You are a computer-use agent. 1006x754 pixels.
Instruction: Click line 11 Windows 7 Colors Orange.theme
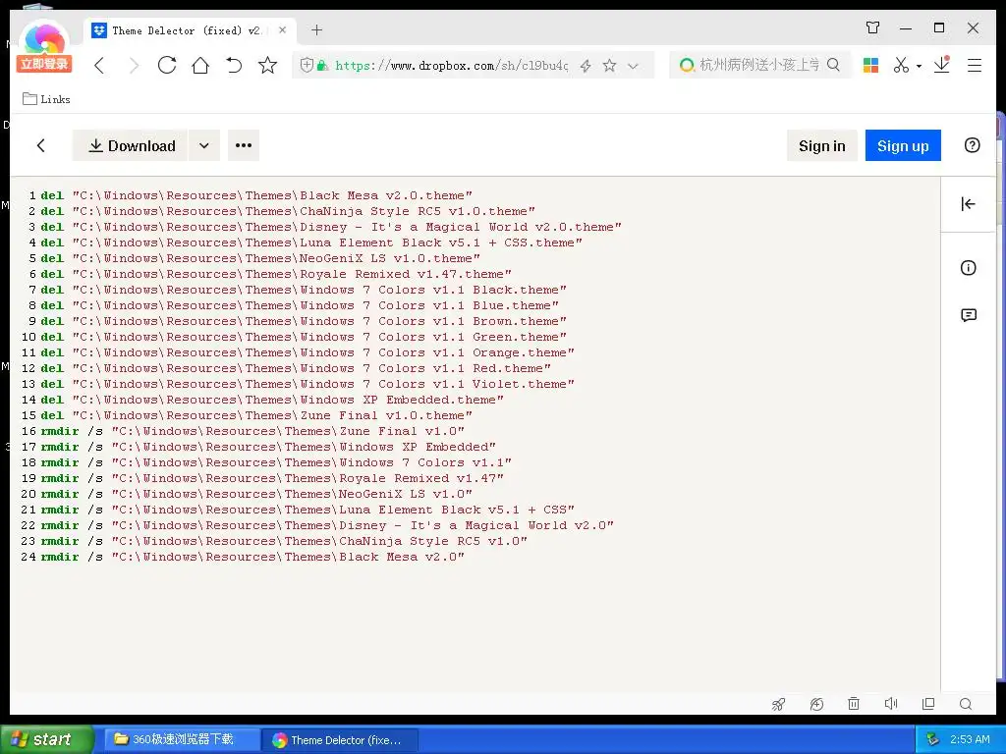[x=307, y=352]
